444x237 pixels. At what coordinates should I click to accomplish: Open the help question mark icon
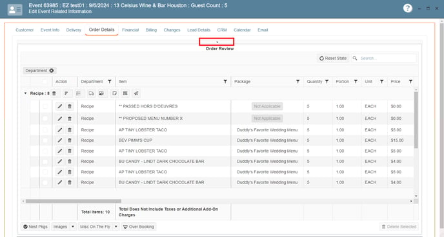(407, 8)
